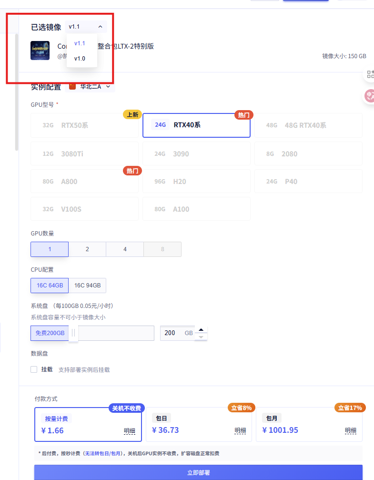
Task: Click the system disk size input field
Action: (x=173, y=333)
